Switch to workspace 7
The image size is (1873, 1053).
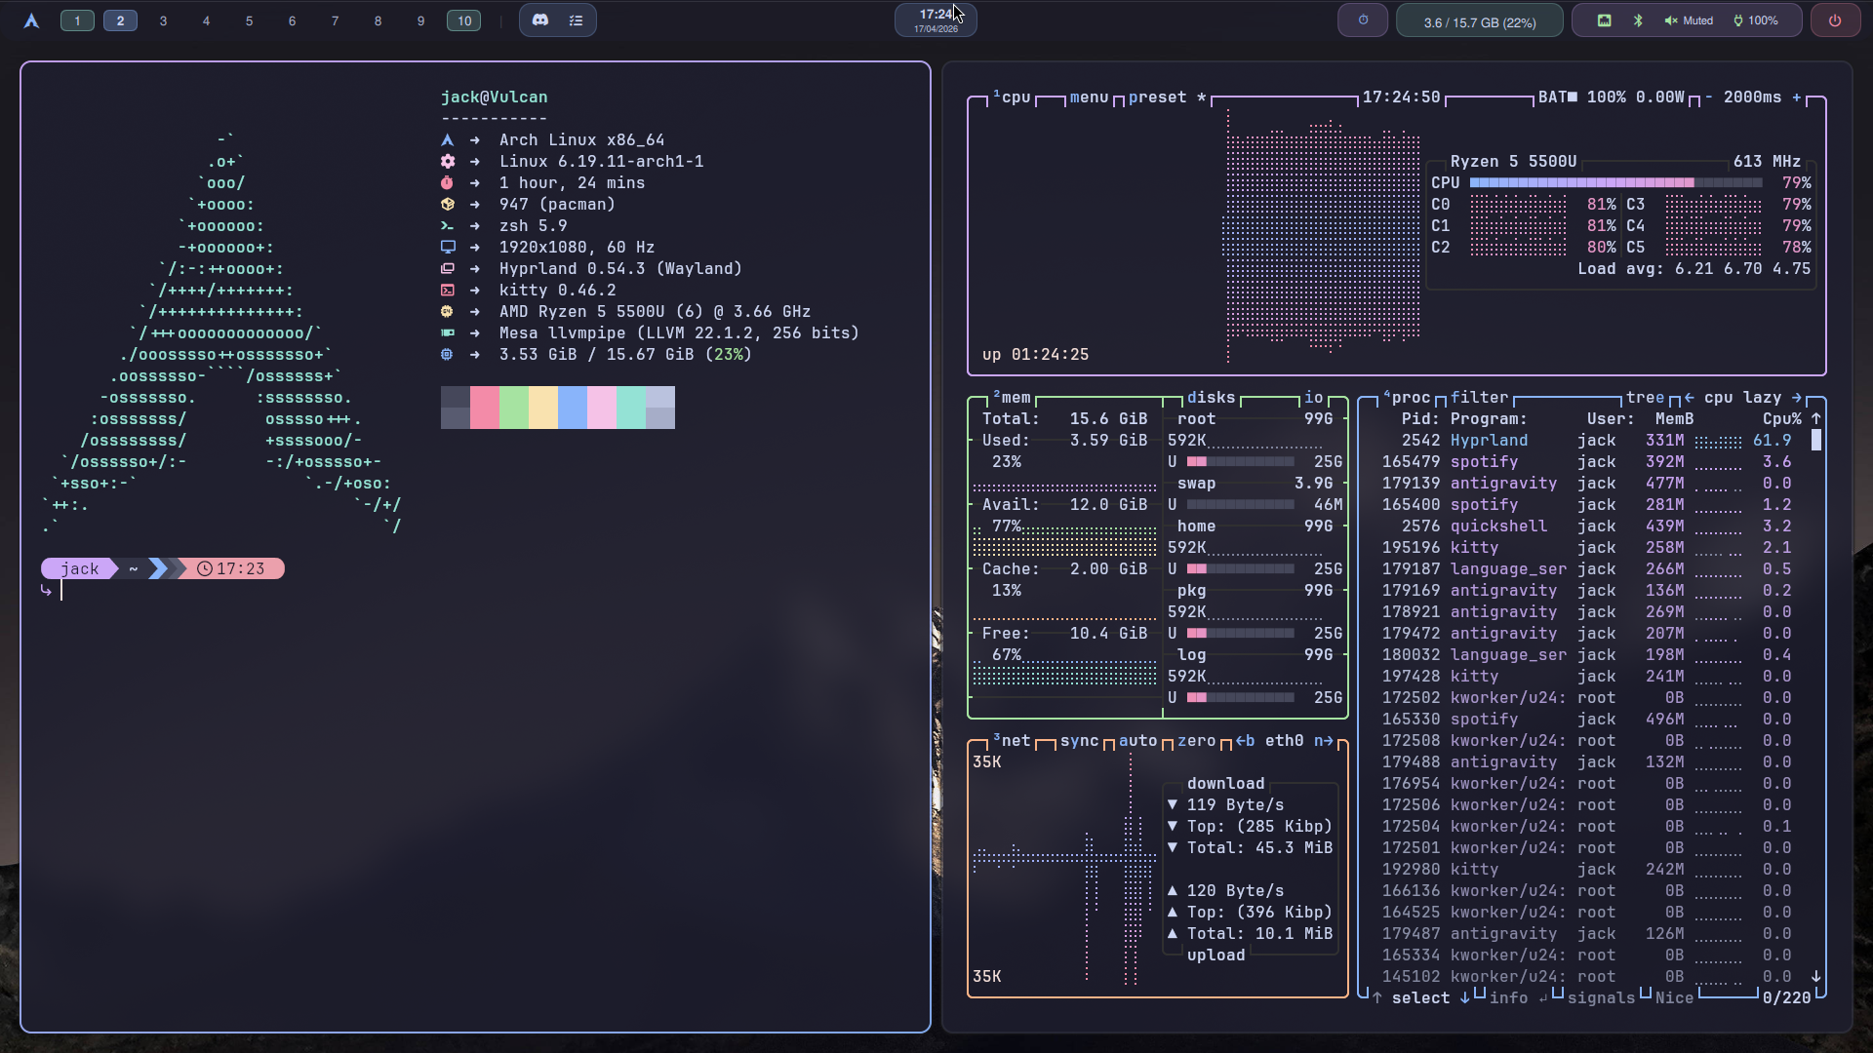335,20
